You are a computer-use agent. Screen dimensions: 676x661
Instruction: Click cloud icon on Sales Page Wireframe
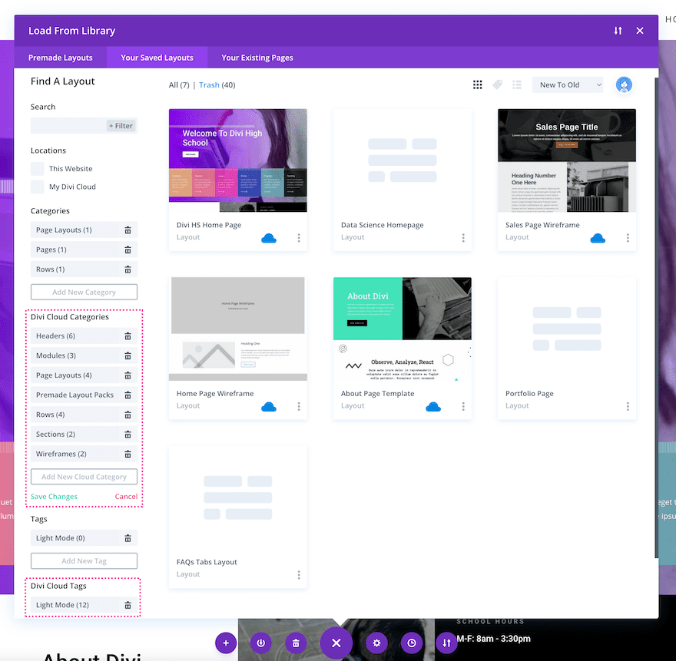[x=598, y=238]
